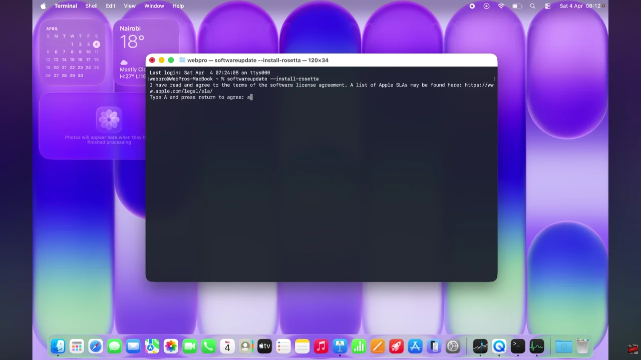The width and height of the screenshot is (641, 360).
Task: Open Activity Monitor from the Dock
Action: (x=536, y=346)
